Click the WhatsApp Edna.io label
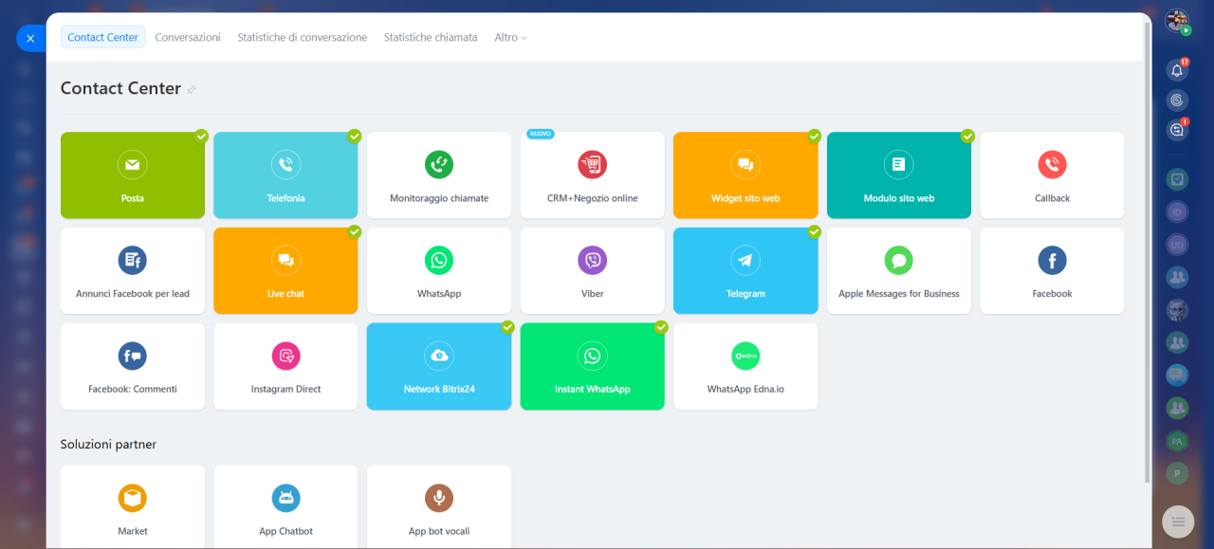 (745, 390)
